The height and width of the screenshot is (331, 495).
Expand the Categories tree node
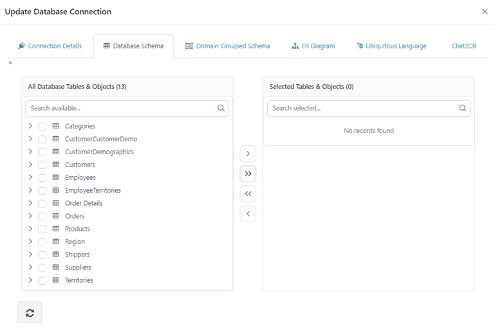click(x=30, y=126)
